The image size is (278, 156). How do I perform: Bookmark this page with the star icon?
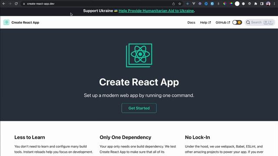tap(179, 4)
